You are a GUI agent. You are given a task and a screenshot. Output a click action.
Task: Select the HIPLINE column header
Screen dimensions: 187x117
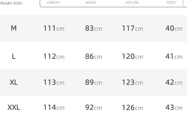132,3
